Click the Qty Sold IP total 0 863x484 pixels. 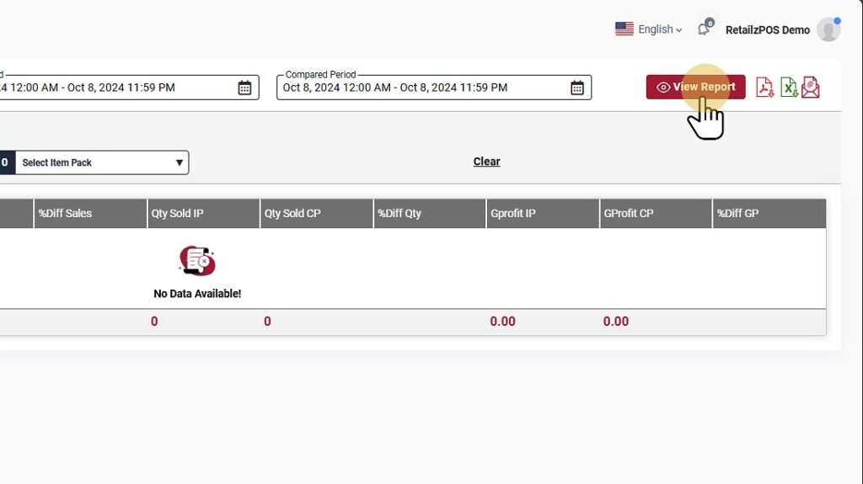click(154, 322)
